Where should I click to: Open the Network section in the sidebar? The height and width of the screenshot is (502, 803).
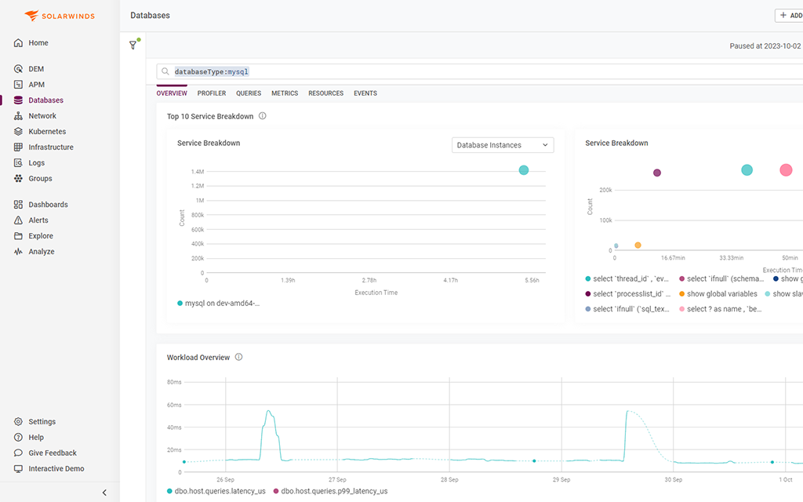[41, 115]
